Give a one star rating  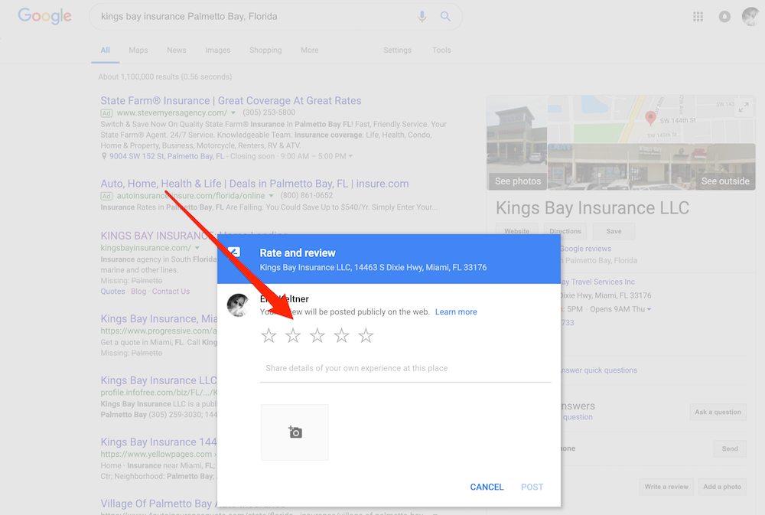(x=269, y=335)
